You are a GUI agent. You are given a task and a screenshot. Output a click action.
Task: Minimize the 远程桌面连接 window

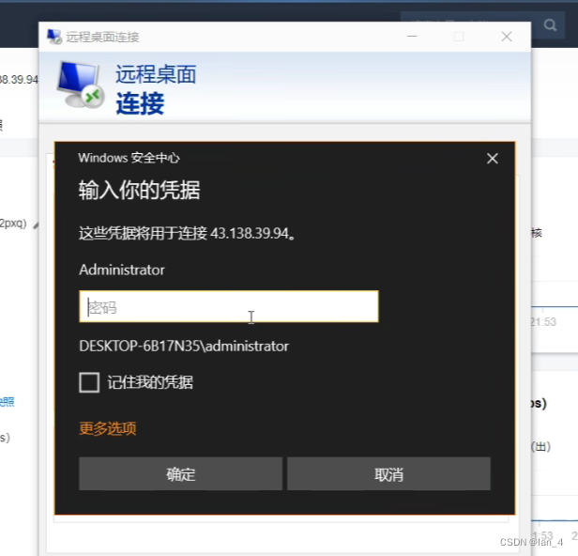click(x=412, y=37)
